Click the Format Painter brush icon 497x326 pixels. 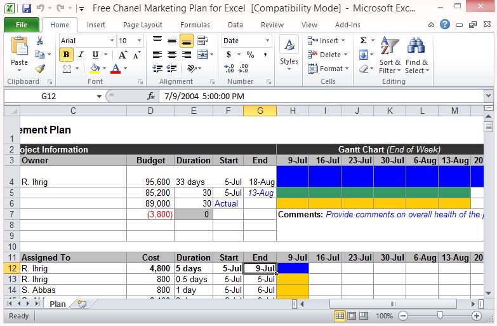40,69
